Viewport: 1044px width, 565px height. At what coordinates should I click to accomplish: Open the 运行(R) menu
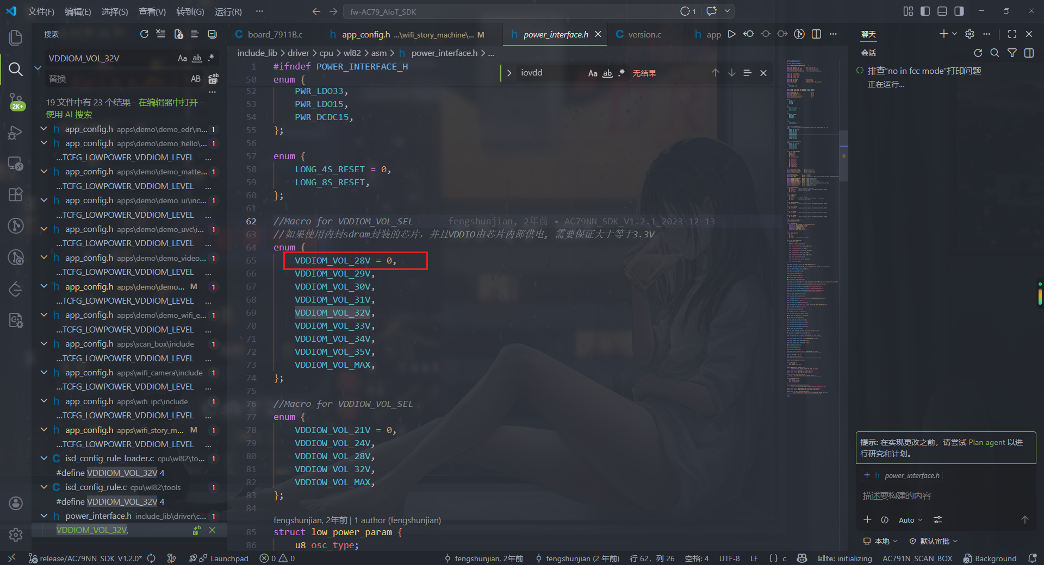(228, 11)
